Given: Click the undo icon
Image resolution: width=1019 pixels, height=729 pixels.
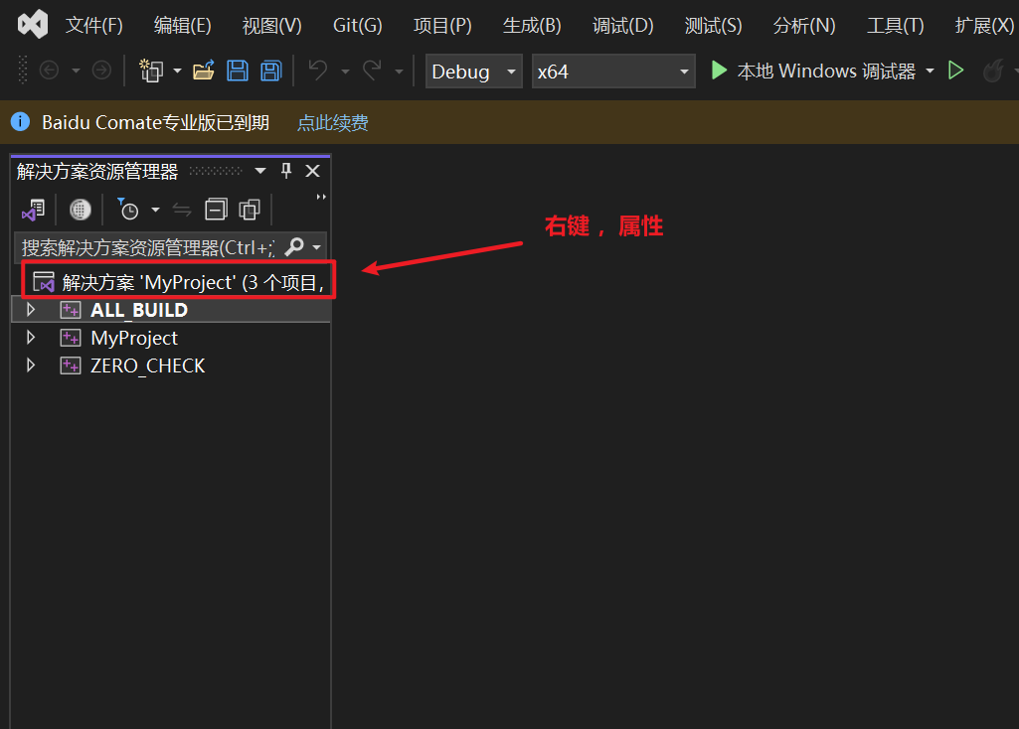Looking at the screenshot, I should [318, 71].
